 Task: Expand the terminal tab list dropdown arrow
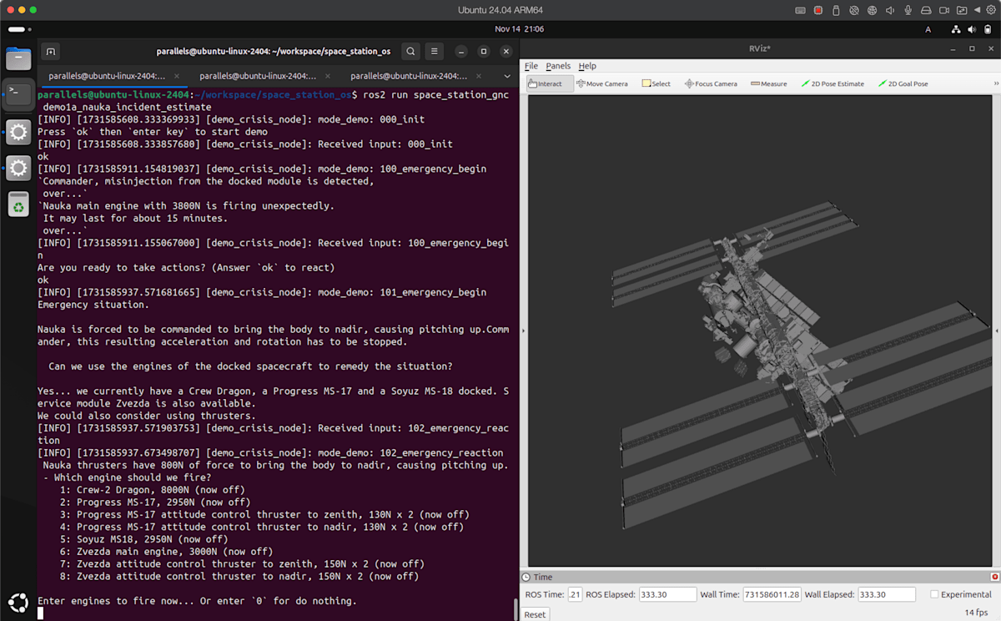pos(506,76)
